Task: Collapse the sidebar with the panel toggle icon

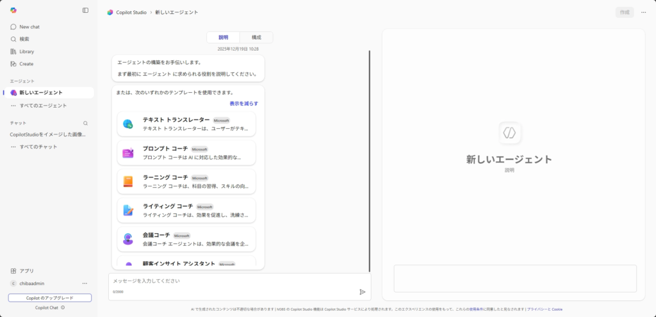Action: (x=86, y=10)
